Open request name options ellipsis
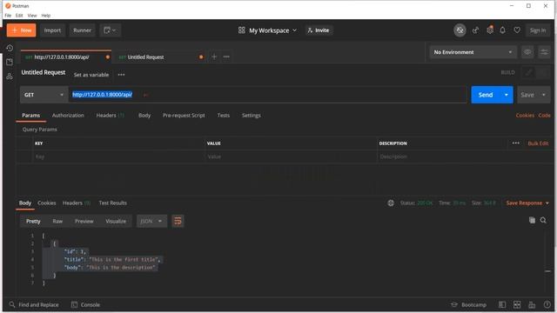Image resolution: width=557 pixels, height=313 pixels. click(x=121, y=75)
